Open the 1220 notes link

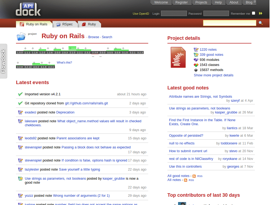[208, 49]
